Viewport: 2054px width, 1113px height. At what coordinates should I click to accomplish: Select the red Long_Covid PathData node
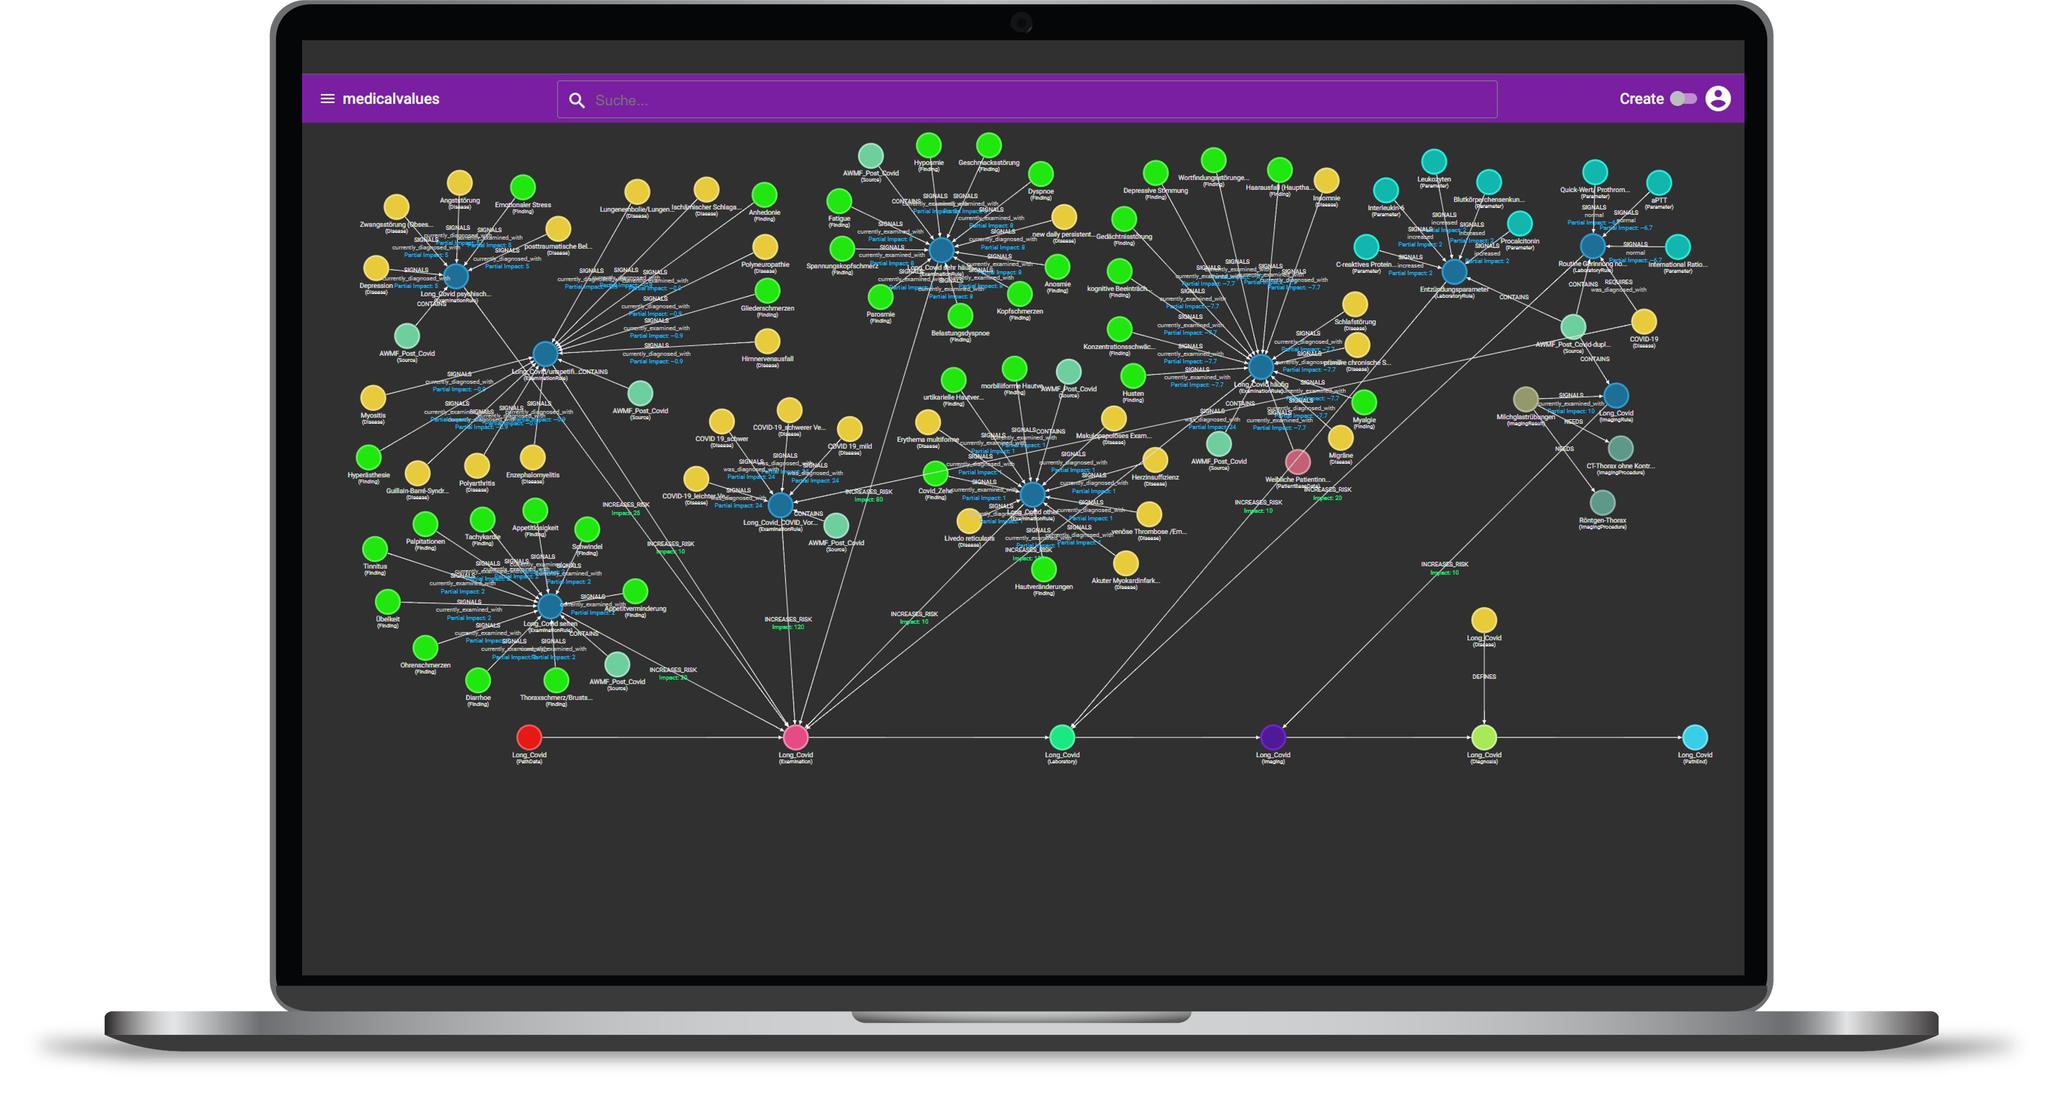click(529, 737)
